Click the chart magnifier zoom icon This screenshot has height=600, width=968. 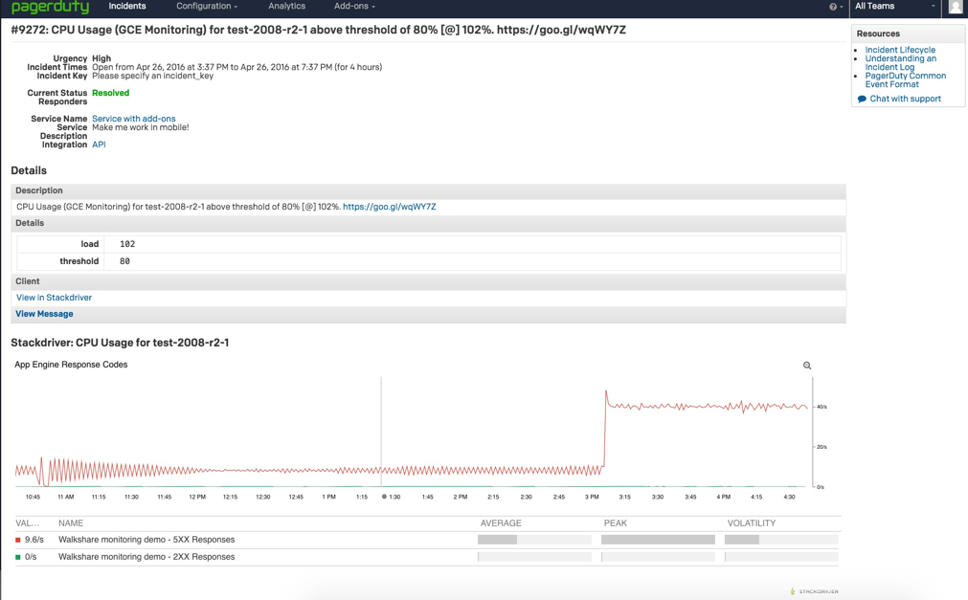pyautogui.click(x=807, y=366)
